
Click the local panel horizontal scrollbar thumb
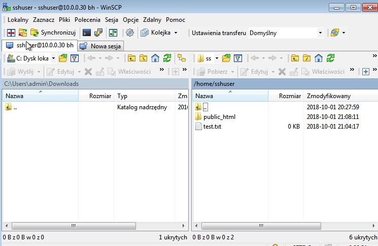point(74,226)
